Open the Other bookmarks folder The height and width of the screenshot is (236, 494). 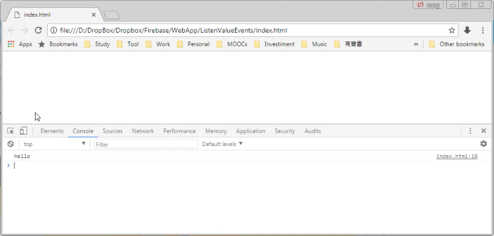click(457, 44)
